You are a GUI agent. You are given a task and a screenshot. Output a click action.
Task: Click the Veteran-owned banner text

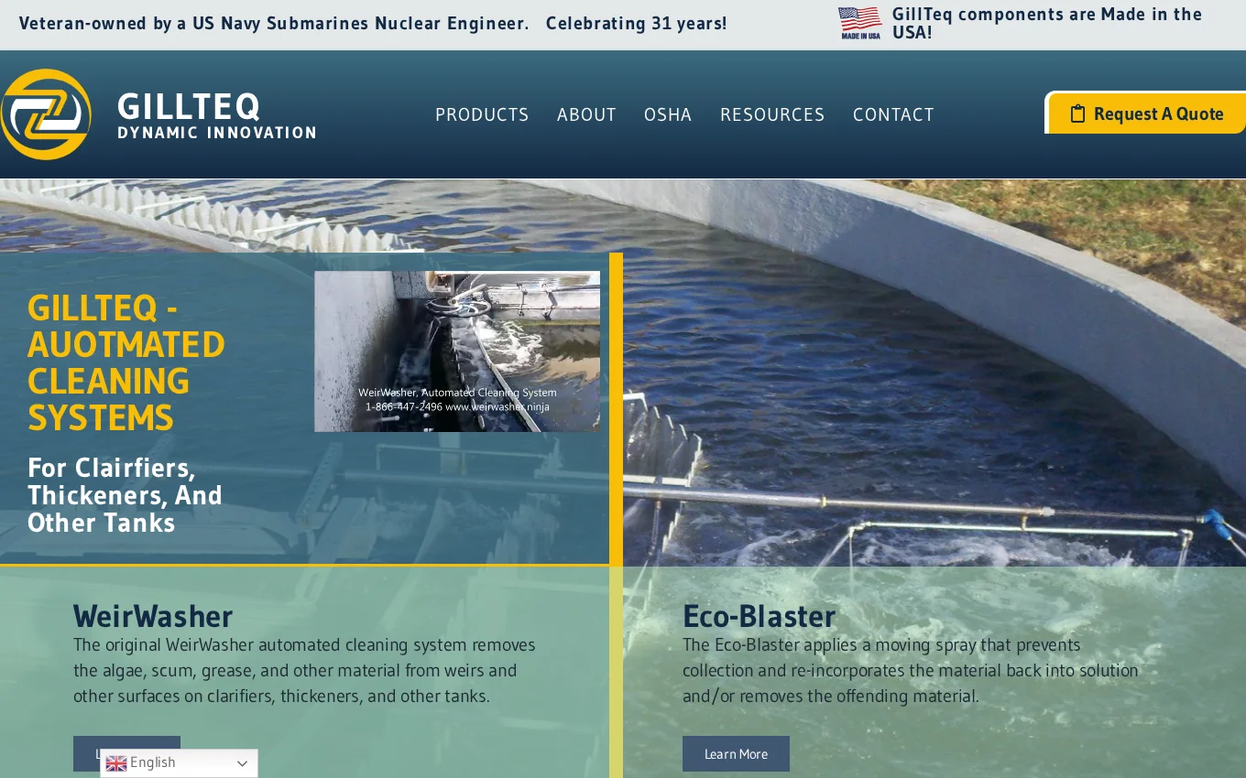[274, 23]
